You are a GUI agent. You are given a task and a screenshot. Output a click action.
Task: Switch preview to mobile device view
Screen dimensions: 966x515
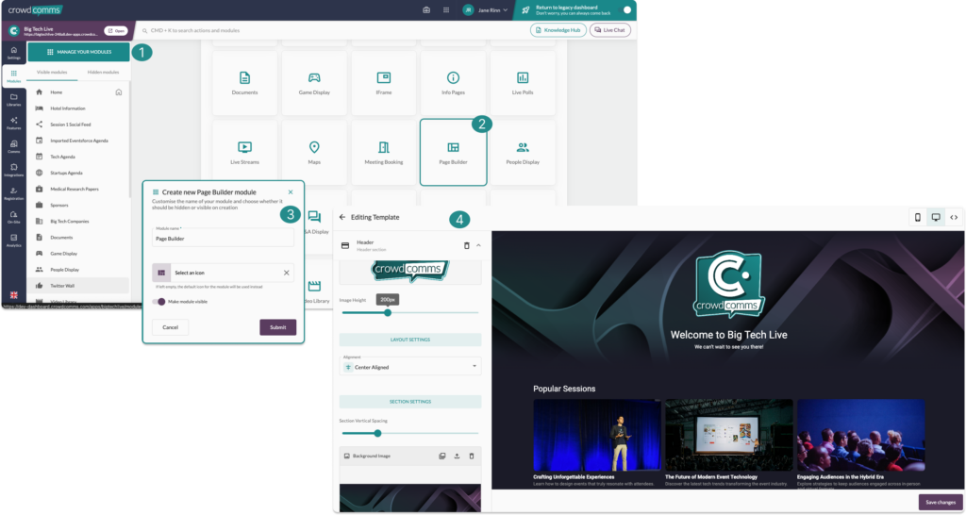917,217
